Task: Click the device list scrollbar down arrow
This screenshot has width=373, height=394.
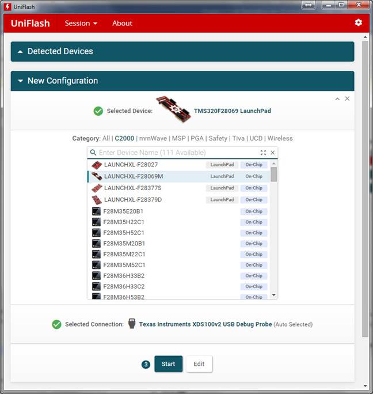Action: [x=274, y=295]
